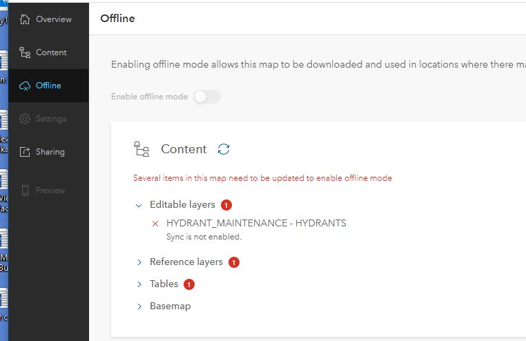This screenshot has width=526, height=341.
Task: Go to the Content page in the sidebar
Action: coord(48,52)
